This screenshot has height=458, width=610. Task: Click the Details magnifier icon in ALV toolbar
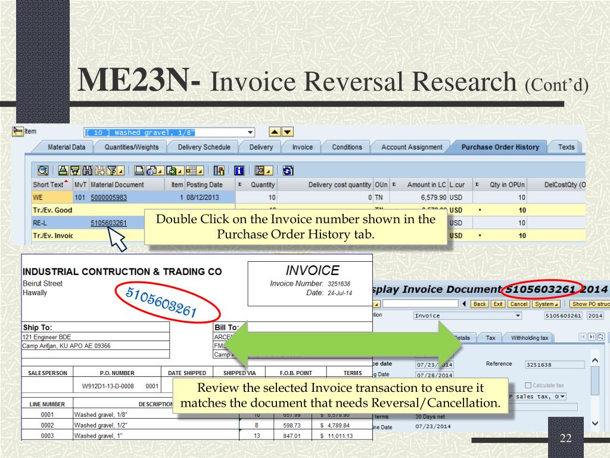pyautogui.click(x=43, y=170)
